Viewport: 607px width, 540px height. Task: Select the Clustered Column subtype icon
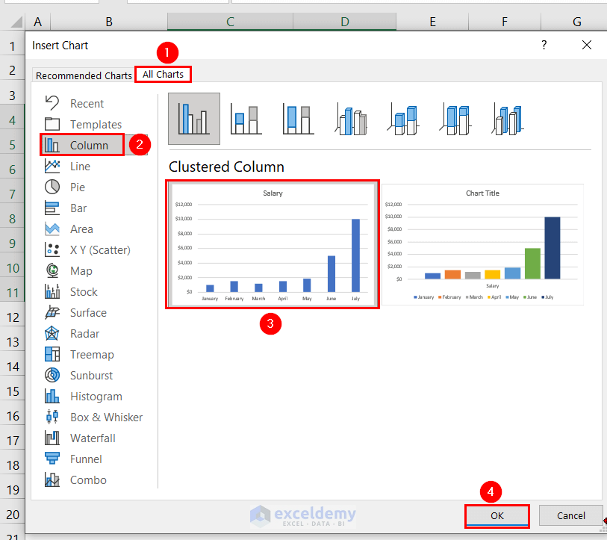[x=194, y=119]
